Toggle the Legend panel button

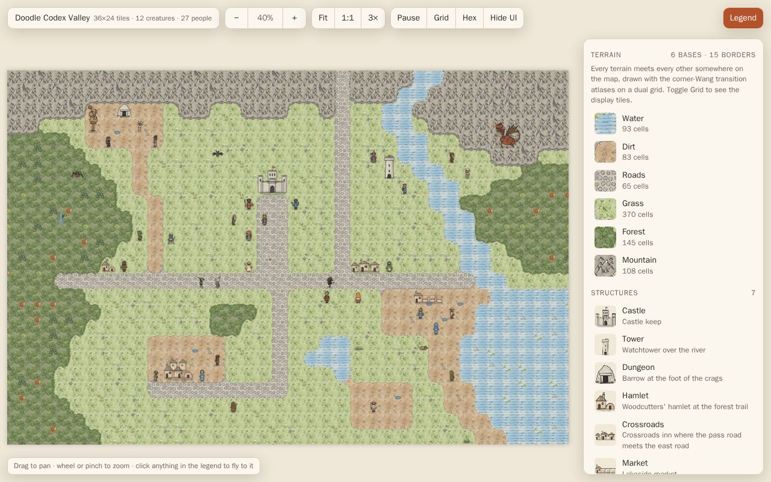[743, 18]
